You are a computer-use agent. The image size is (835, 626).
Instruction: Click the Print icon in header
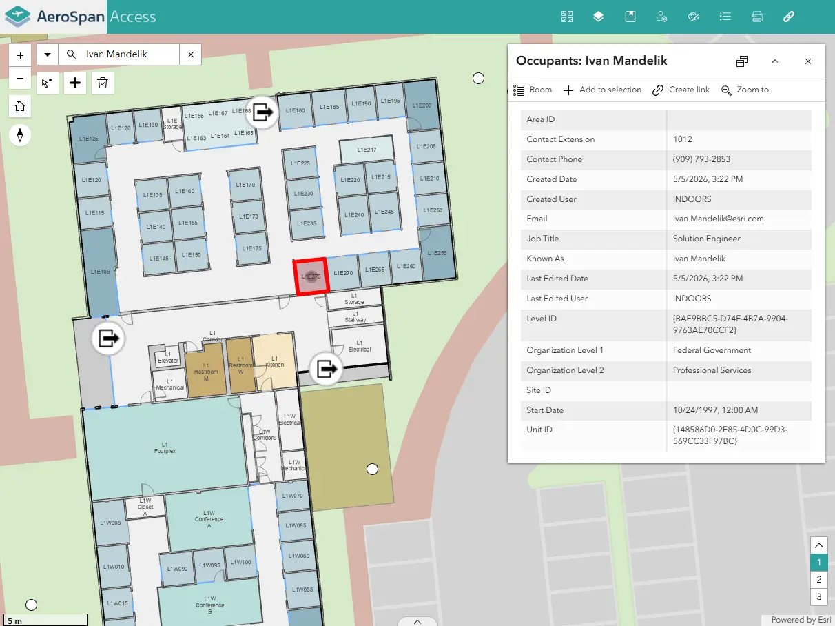coord(757,17)
